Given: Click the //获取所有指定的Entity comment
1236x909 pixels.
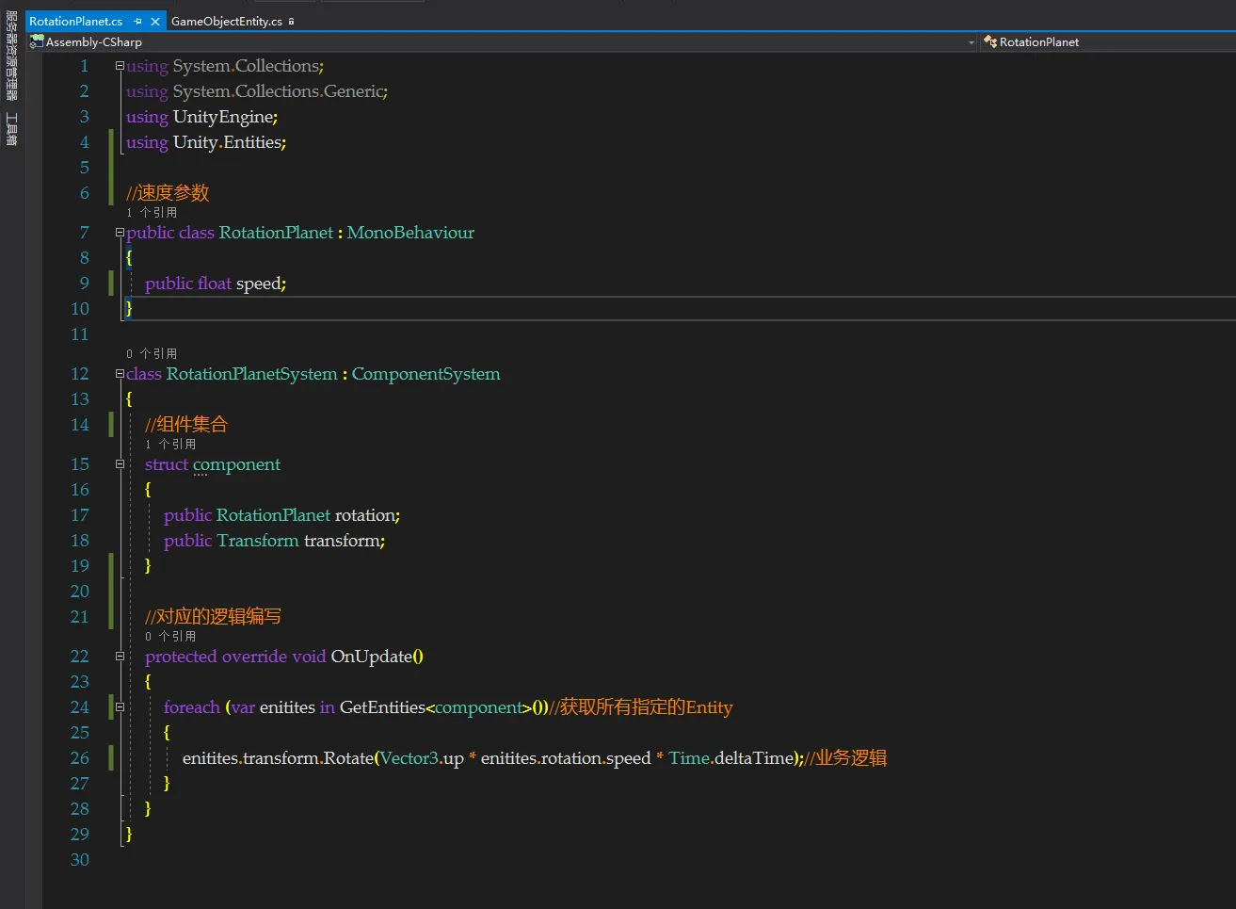Looking at the screenshot, I should click(640, 707).
